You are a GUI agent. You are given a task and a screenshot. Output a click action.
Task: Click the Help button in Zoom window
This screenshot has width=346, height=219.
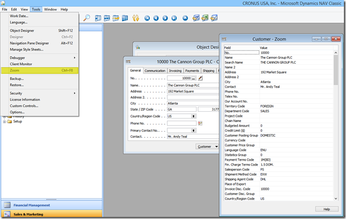click(x=327, y=209)
